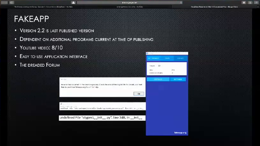Click the 'ctypes\__init__.py line 348' text box

click(102, 118)
